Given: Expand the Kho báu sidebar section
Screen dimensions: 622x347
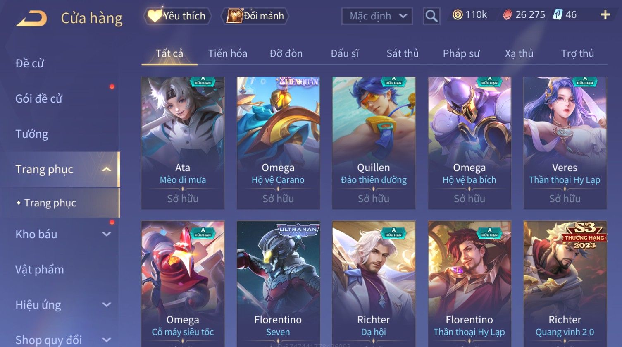Looking at the screenshot, I should click(107, 234).
